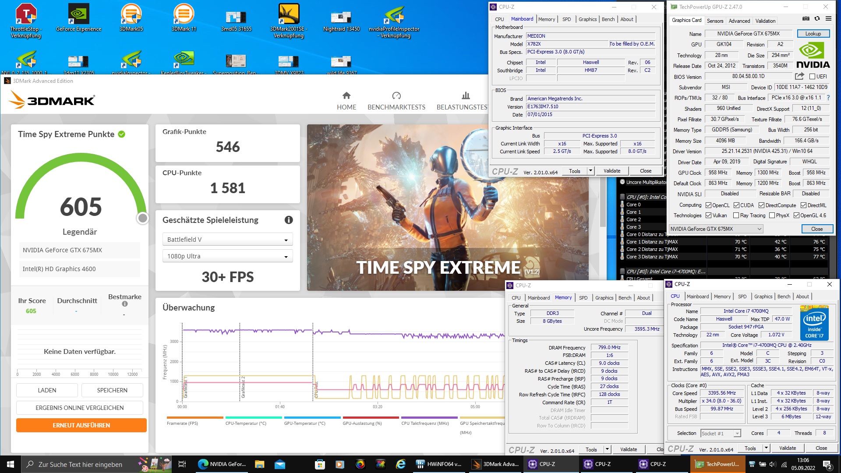Toggle OpenGL 4.6 checkbox in GPU-Z

[x=796, y=215]
